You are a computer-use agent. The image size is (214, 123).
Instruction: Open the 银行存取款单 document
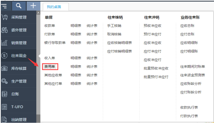(x=55, y=43)
